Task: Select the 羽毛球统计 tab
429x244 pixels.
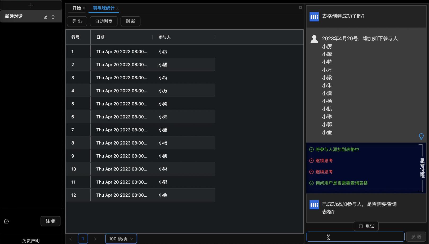Action: [x=103, y=8]
